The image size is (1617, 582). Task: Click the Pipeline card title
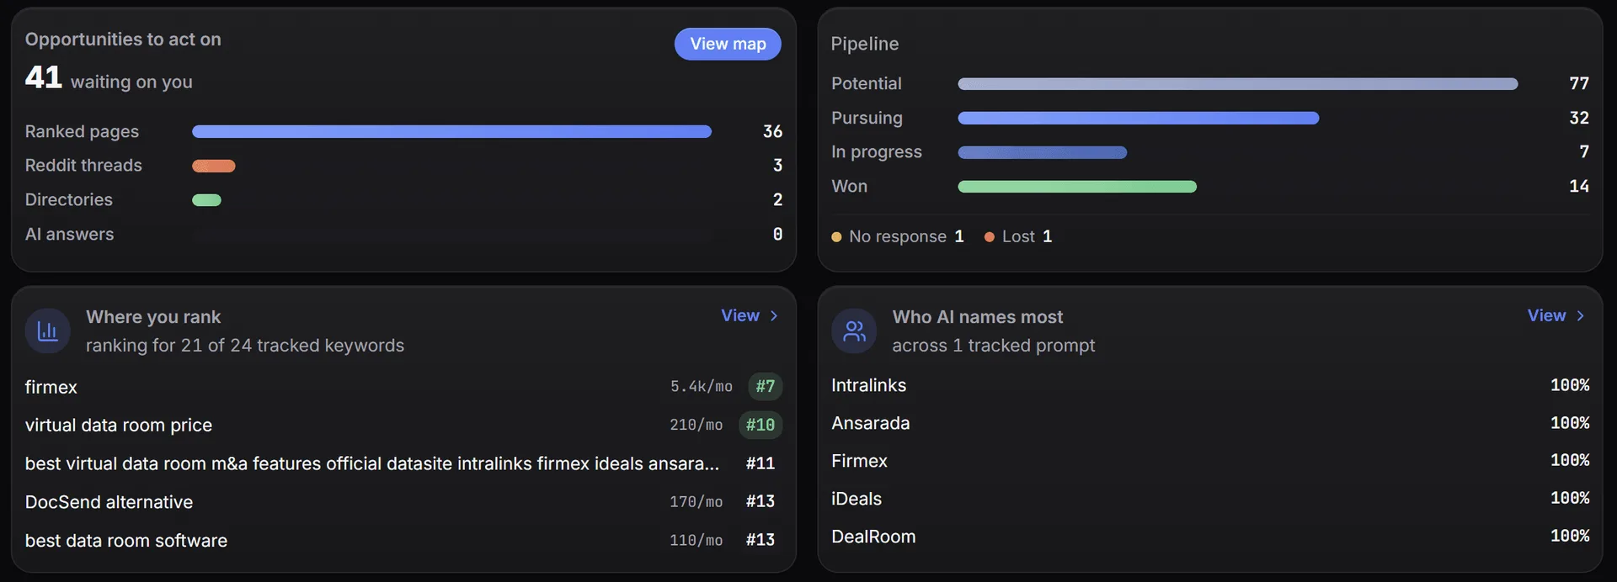pos(865,44)
